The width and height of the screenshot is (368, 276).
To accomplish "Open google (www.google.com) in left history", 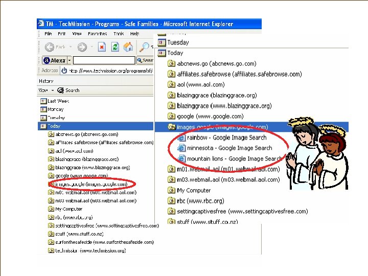I will (x=78, y=176).
